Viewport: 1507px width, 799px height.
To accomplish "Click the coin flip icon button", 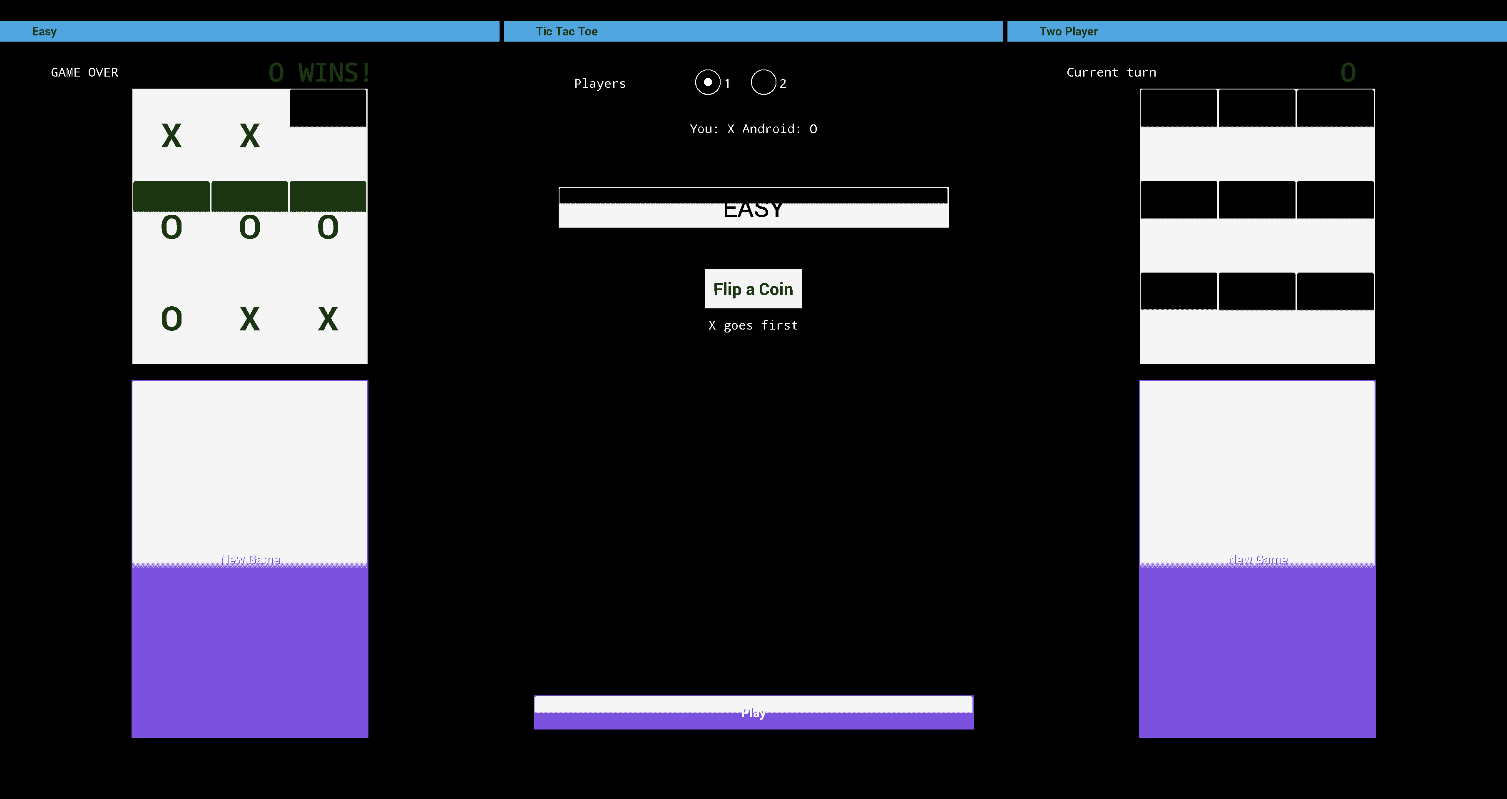I will [x=753, y=289].
